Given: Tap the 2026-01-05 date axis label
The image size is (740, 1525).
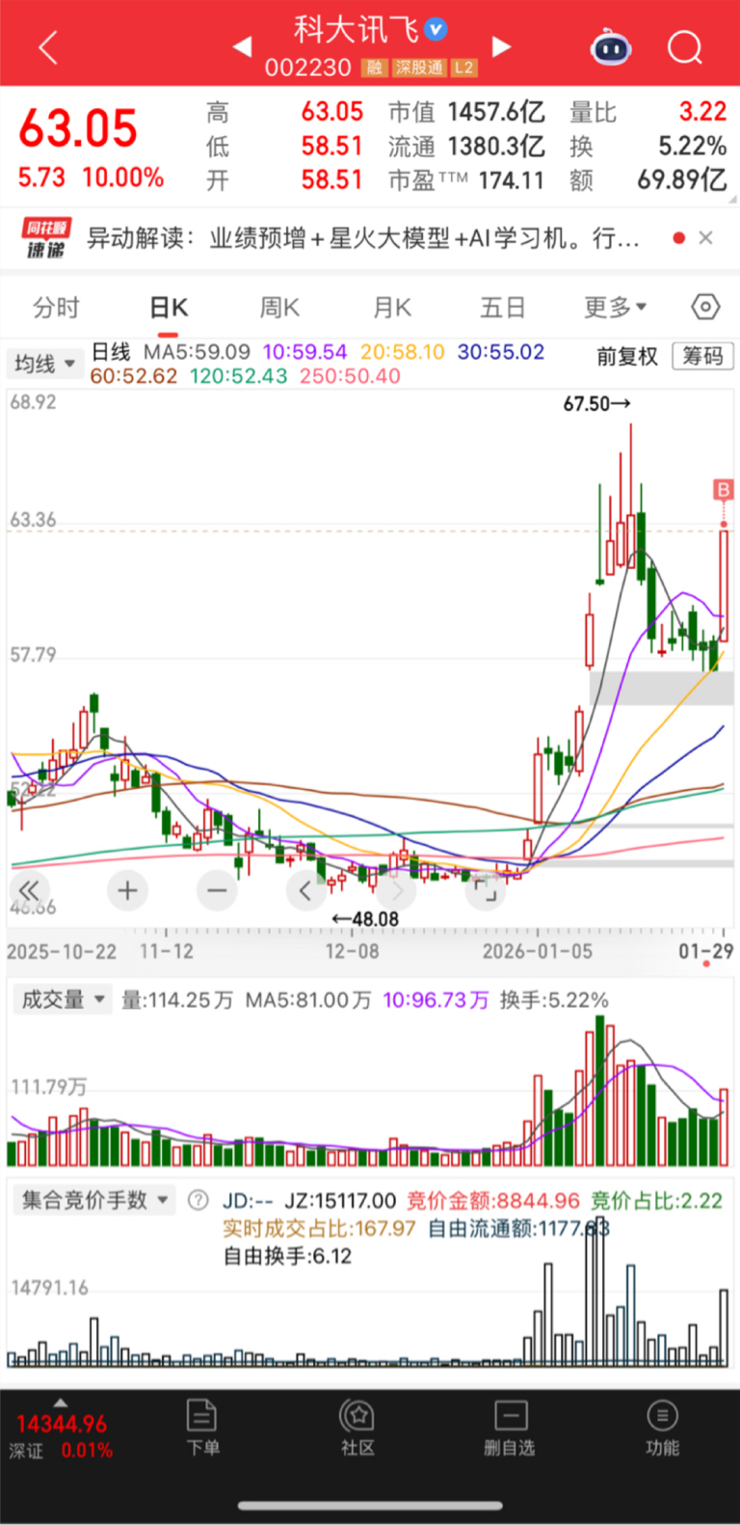Looking at the screenshot, I should pyautogui.click(x=539, y=952).
